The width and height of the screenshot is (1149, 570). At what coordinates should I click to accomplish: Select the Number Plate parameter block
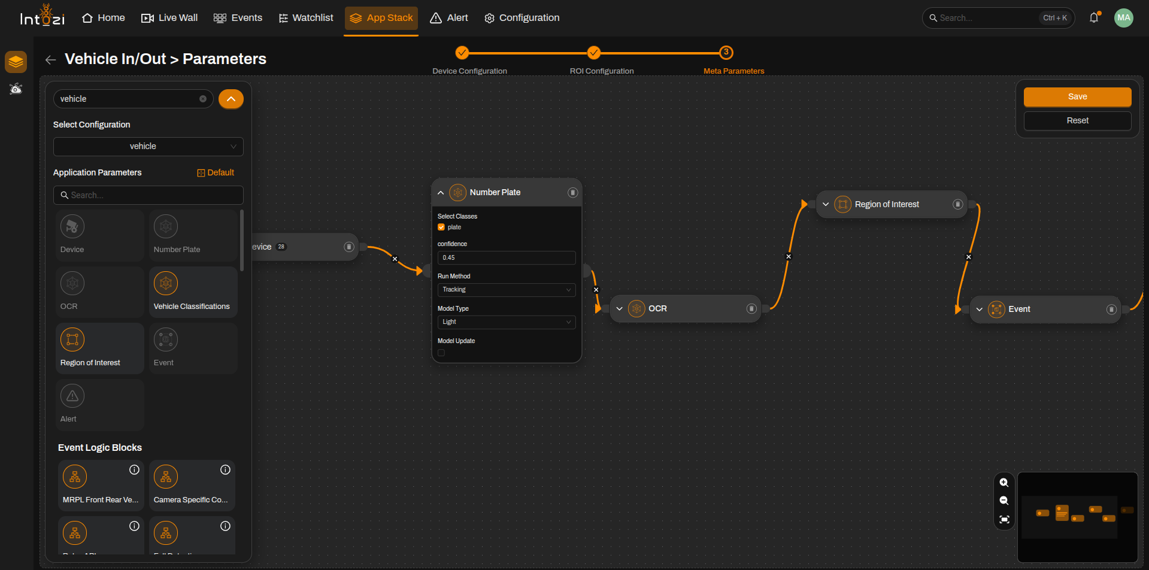coord(193,235)
